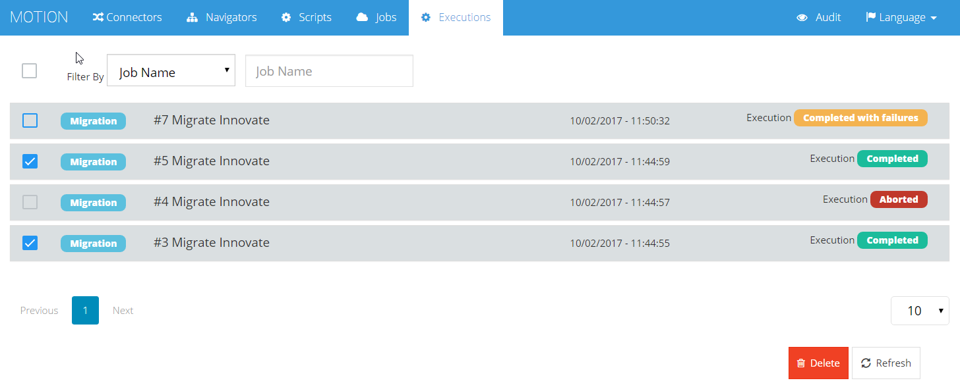Click the Jobs cloud icon
Viewport: 960px width, 391px height.
coord(362,18)
